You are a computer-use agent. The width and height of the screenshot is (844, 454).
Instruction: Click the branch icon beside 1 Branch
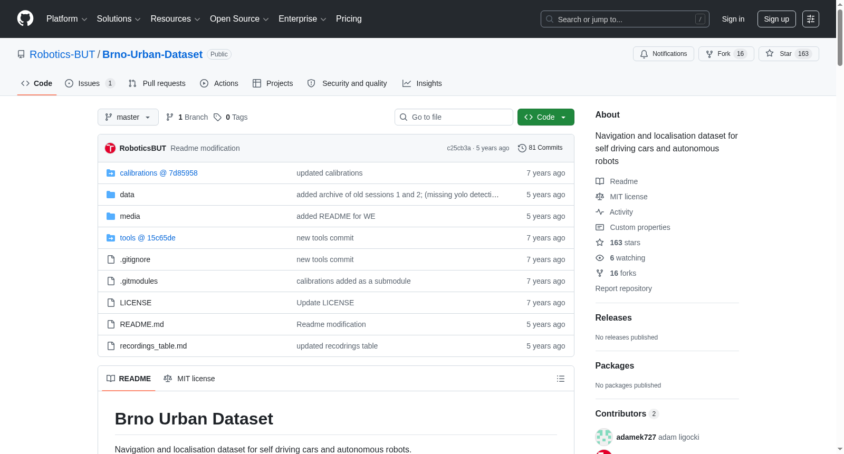[x=170, y=117]
